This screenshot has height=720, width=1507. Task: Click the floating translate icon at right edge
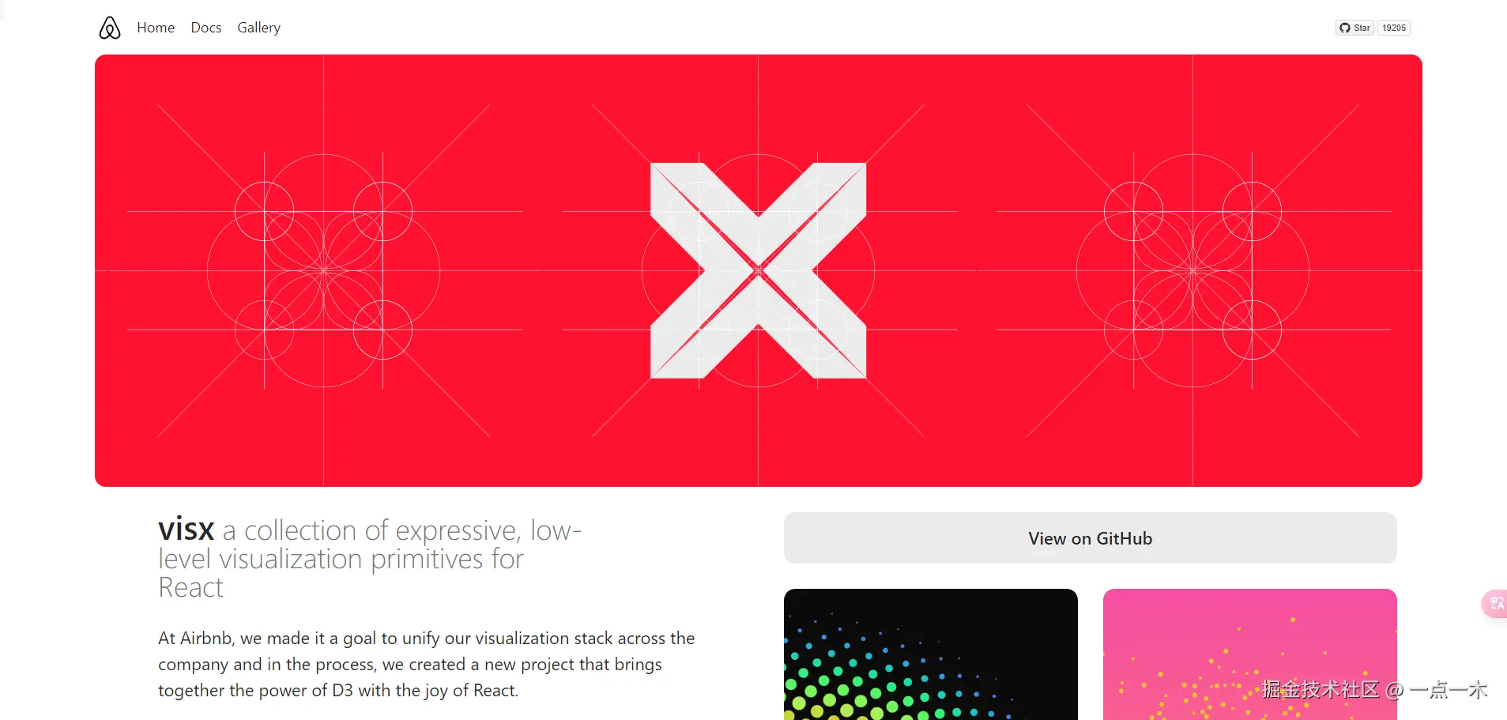pos(1495,604)
